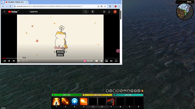Open the hammer round menu icon
Image resolution: width=195 pixels, height=109 pixels.
click(132, 91)
